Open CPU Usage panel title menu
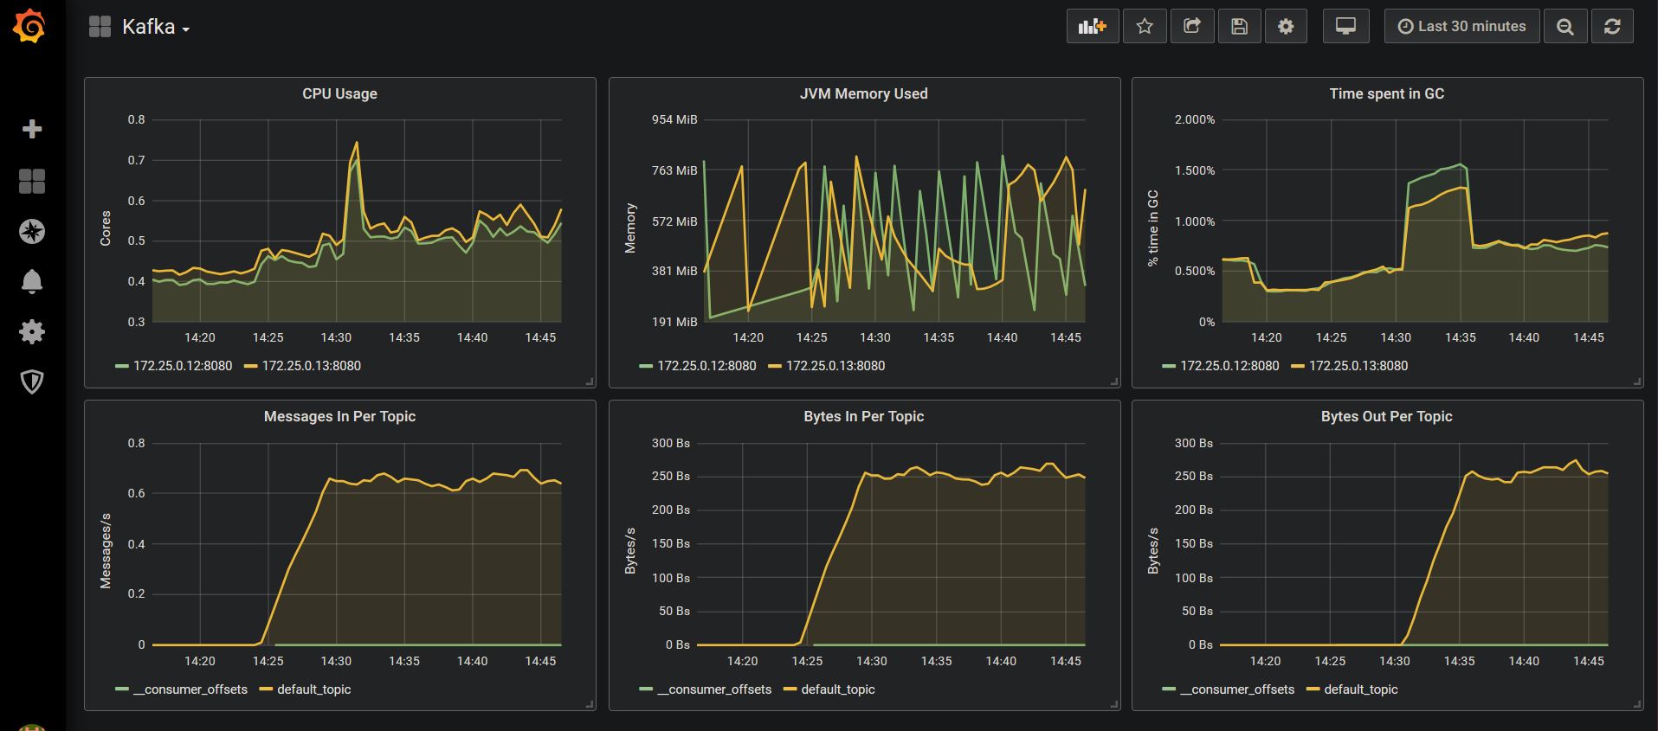The image size is (1658, 731). (x=339, y=93)
